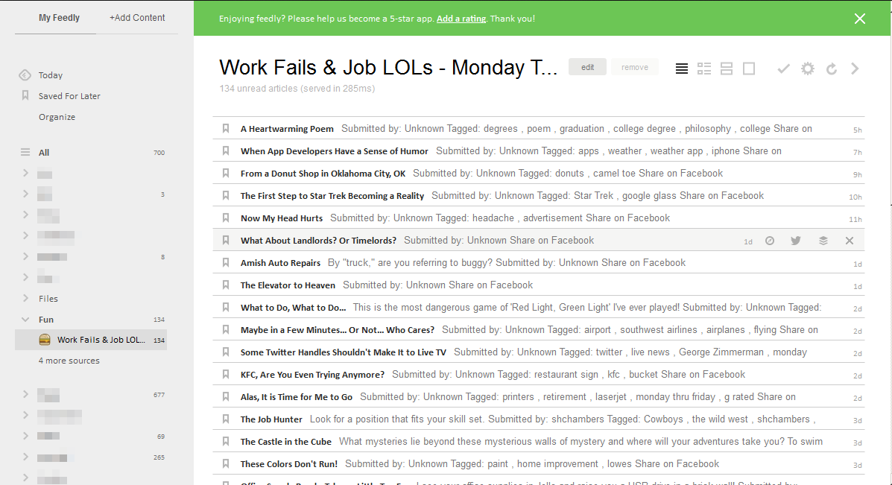Screen dimensions: 892x485
Task: Close the green rating banner
Action: click(859, 19)
